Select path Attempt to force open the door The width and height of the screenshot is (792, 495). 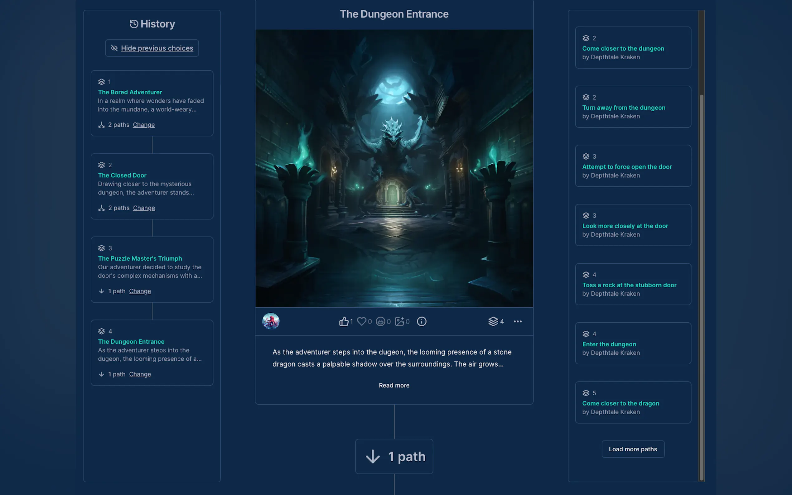[627, 167]
